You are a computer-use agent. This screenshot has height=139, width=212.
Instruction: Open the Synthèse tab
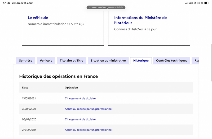pos(26,61)
